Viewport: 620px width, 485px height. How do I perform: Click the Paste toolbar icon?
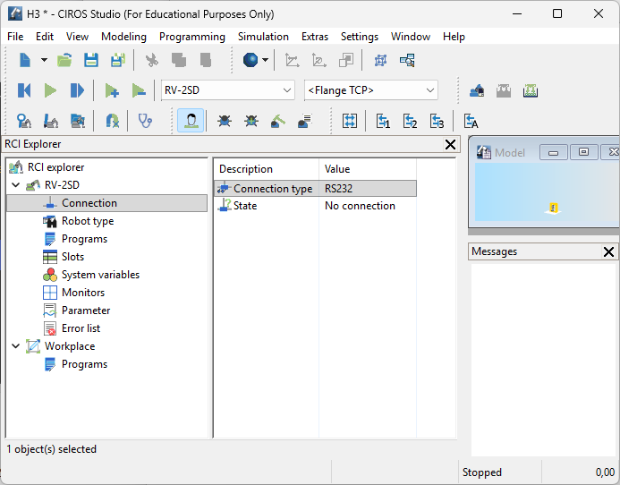(206, 60)
